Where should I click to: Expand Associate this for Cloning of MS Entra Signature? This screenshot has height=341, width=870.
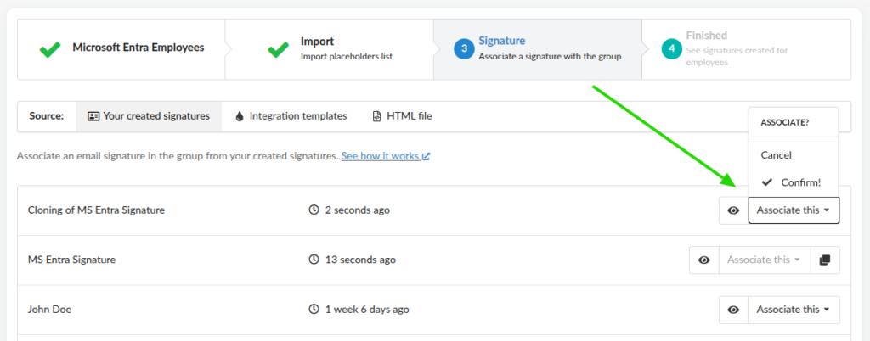793,210
